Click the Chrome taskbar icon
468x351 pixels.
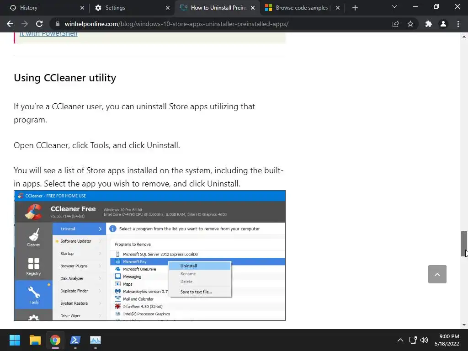coord(55,340)
